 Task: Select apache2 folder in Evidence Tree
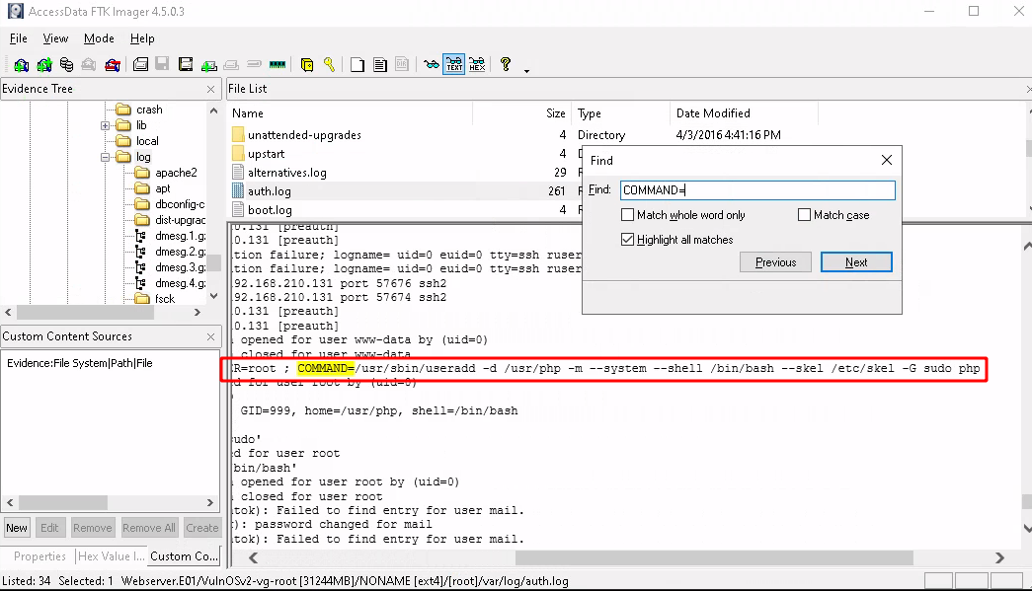click(176, 173)
